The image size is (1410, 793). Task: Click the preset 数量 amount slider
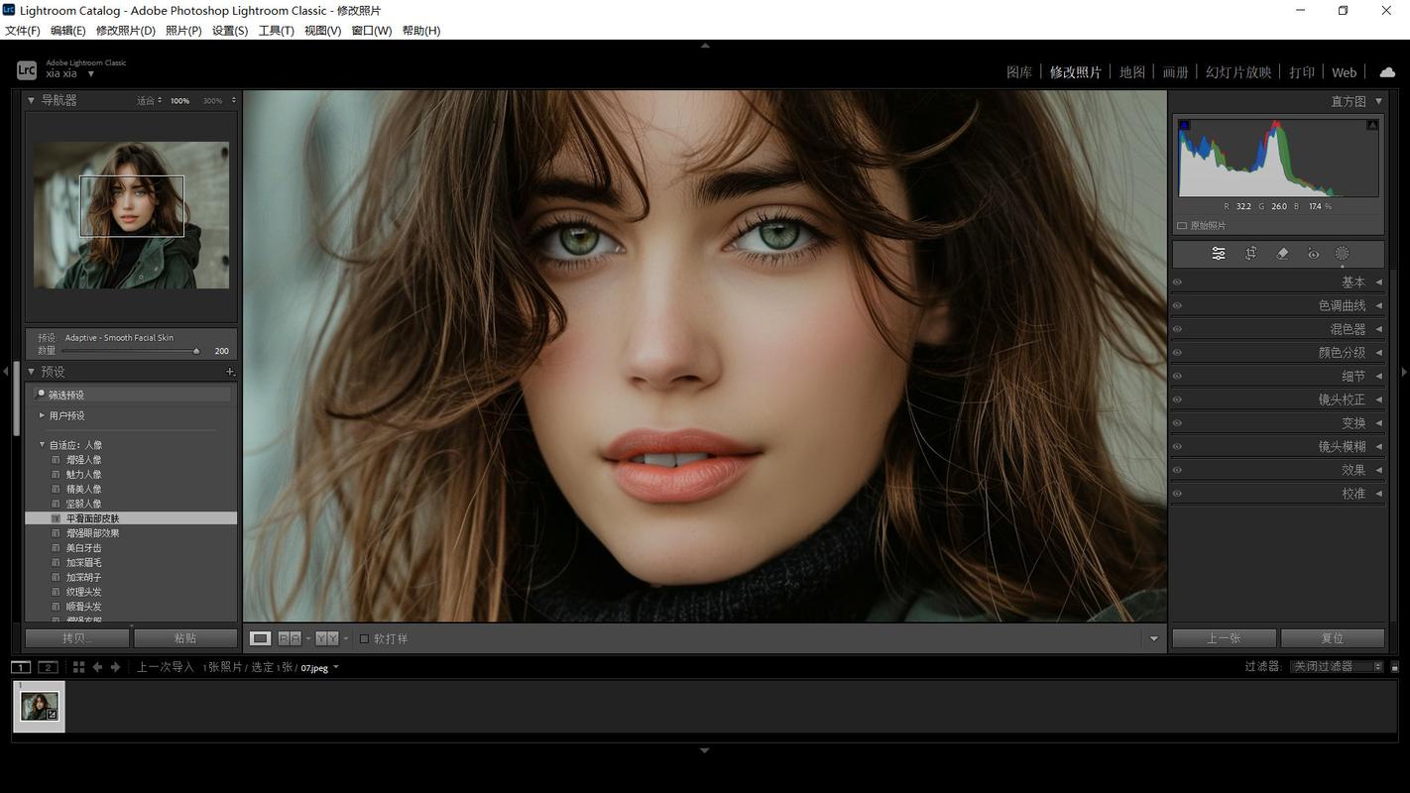tap(130, 351)
